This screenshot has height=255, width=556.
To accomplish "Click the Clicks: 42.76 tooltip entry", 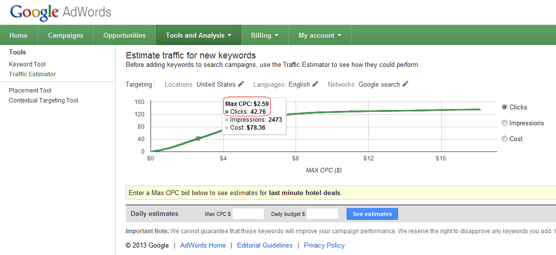I will click(246, 112).
